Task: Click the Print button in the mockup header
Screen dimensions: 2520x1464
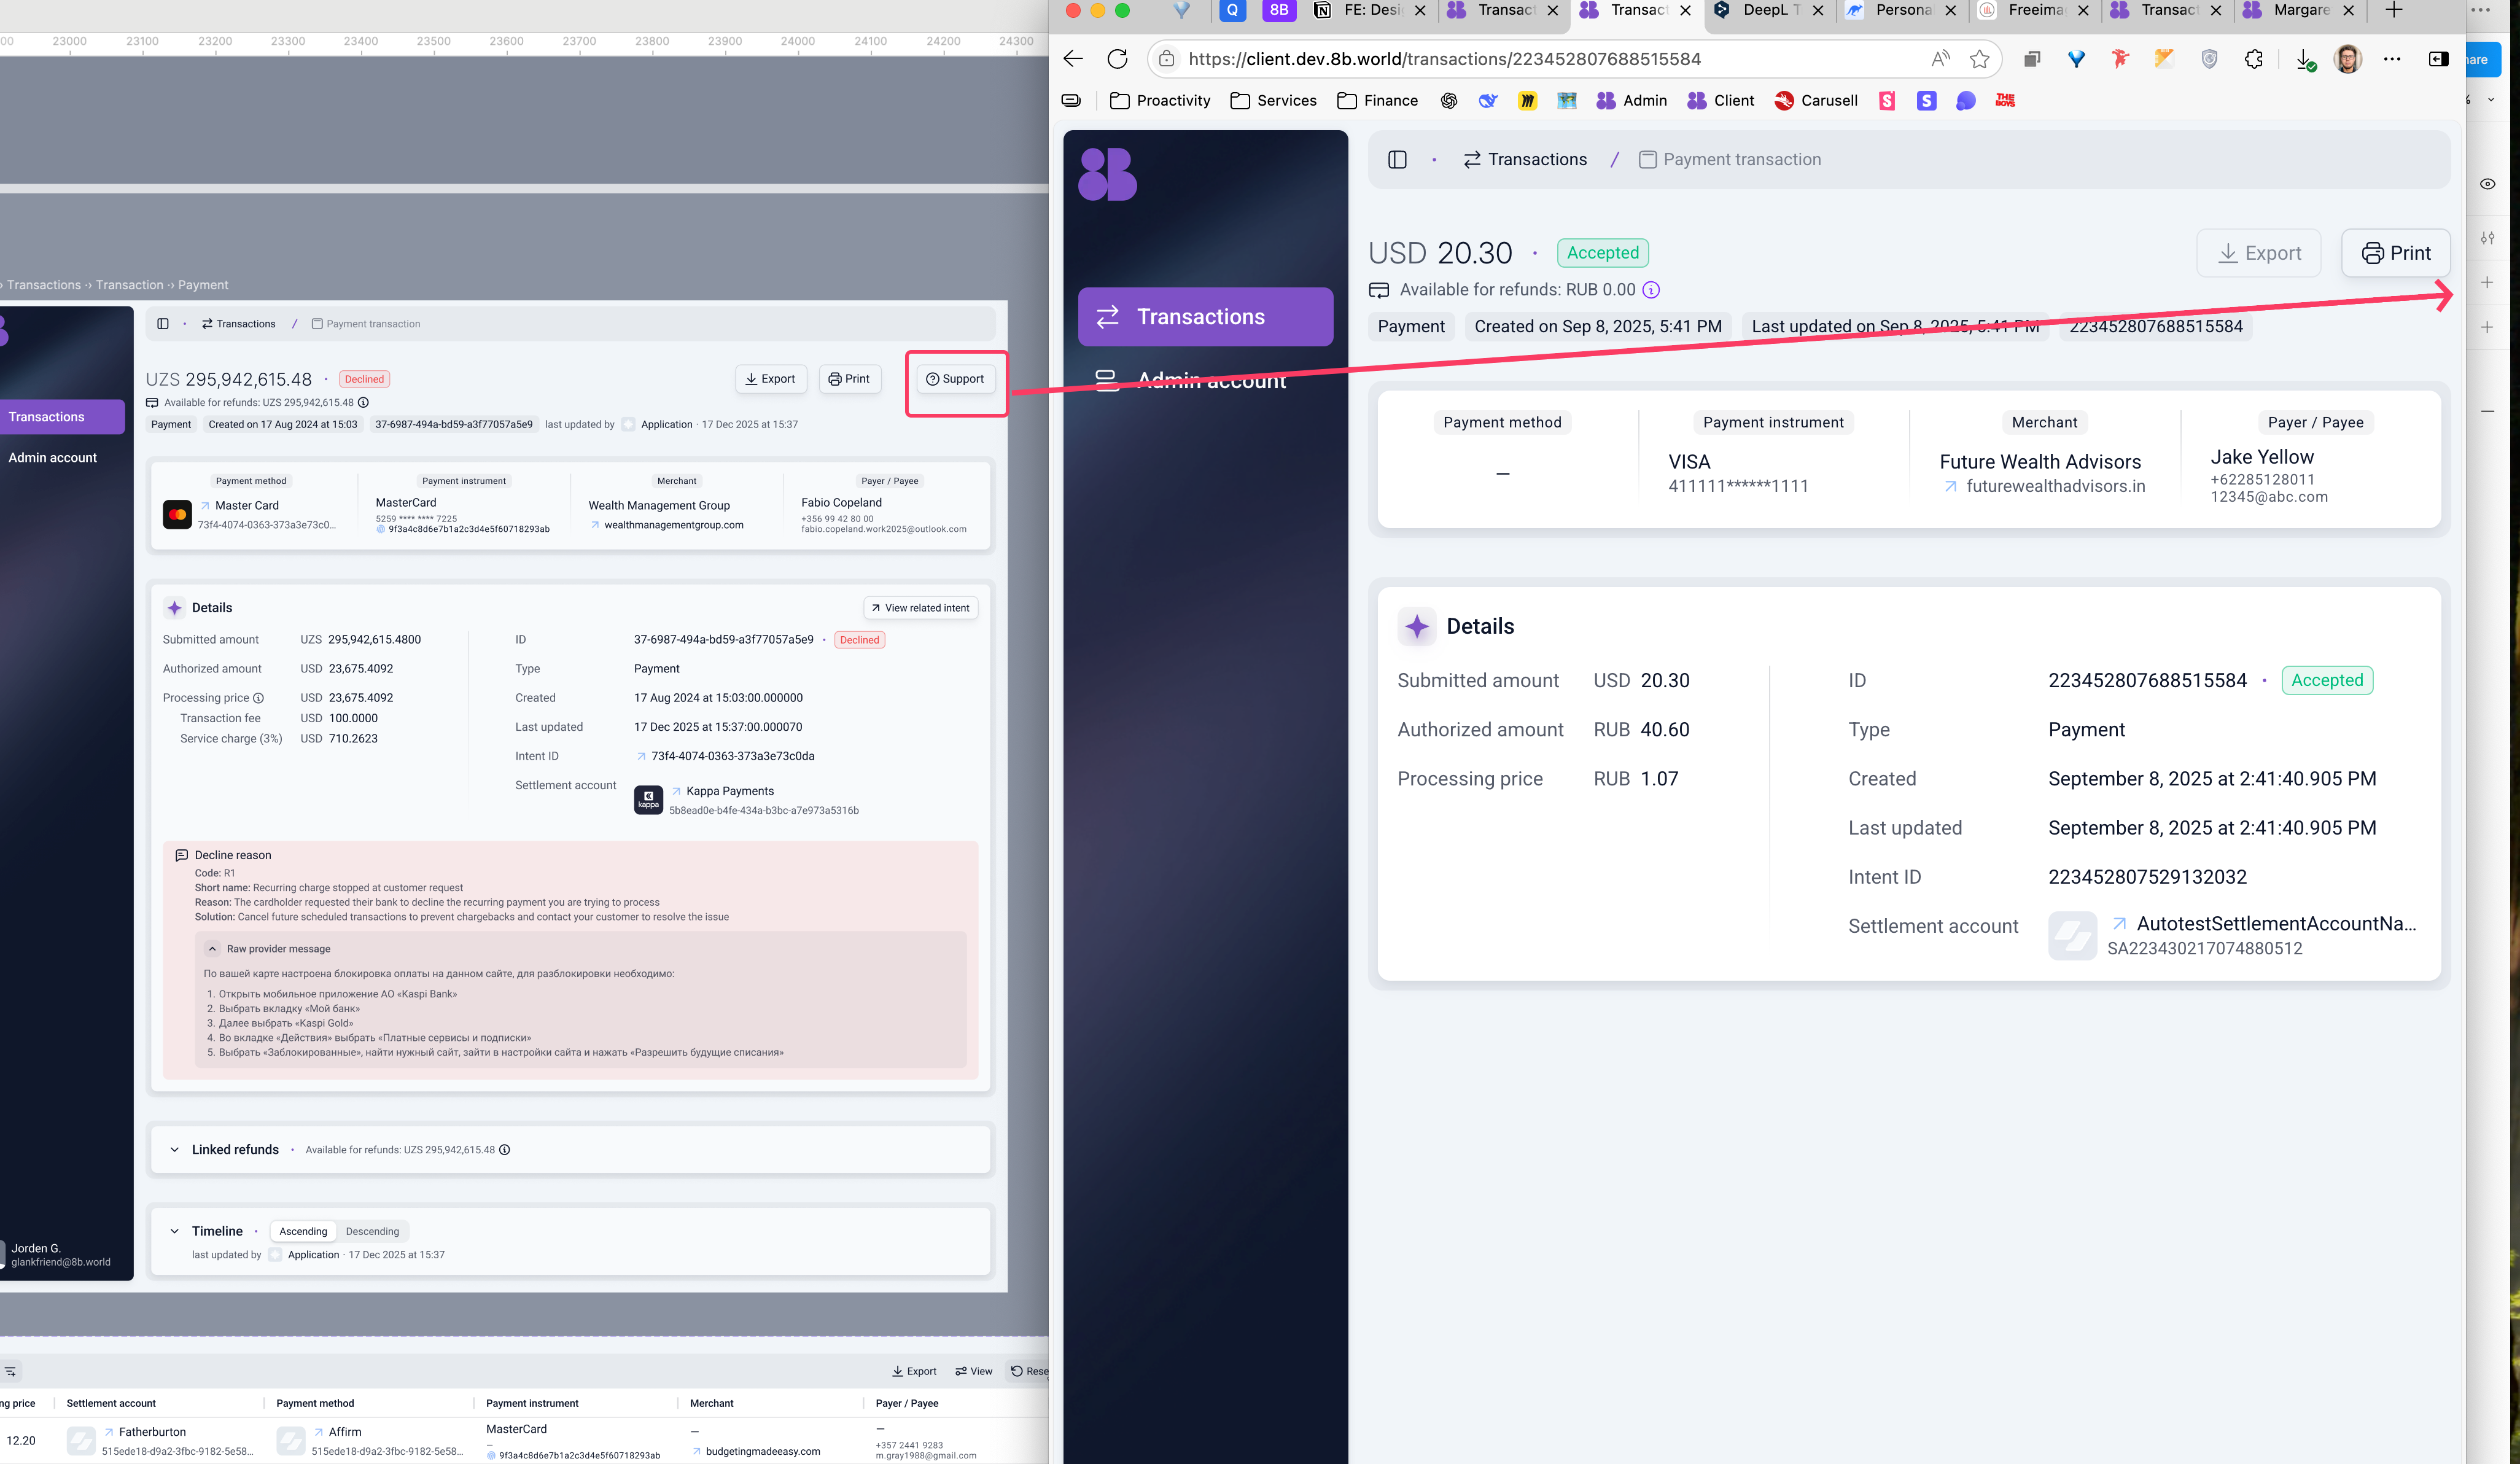Action: 849,379
